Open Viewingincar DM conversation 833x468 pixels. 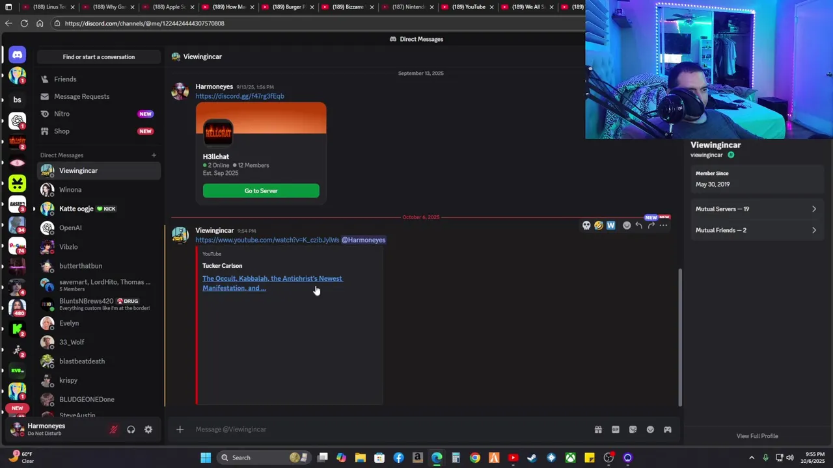(x=98, y=170)
